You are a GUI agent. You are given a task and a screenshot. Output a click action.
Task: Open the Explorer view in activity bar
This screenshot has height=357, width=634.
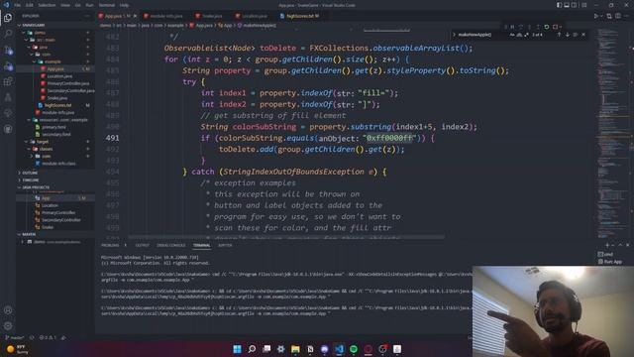(x=8, y=18)
